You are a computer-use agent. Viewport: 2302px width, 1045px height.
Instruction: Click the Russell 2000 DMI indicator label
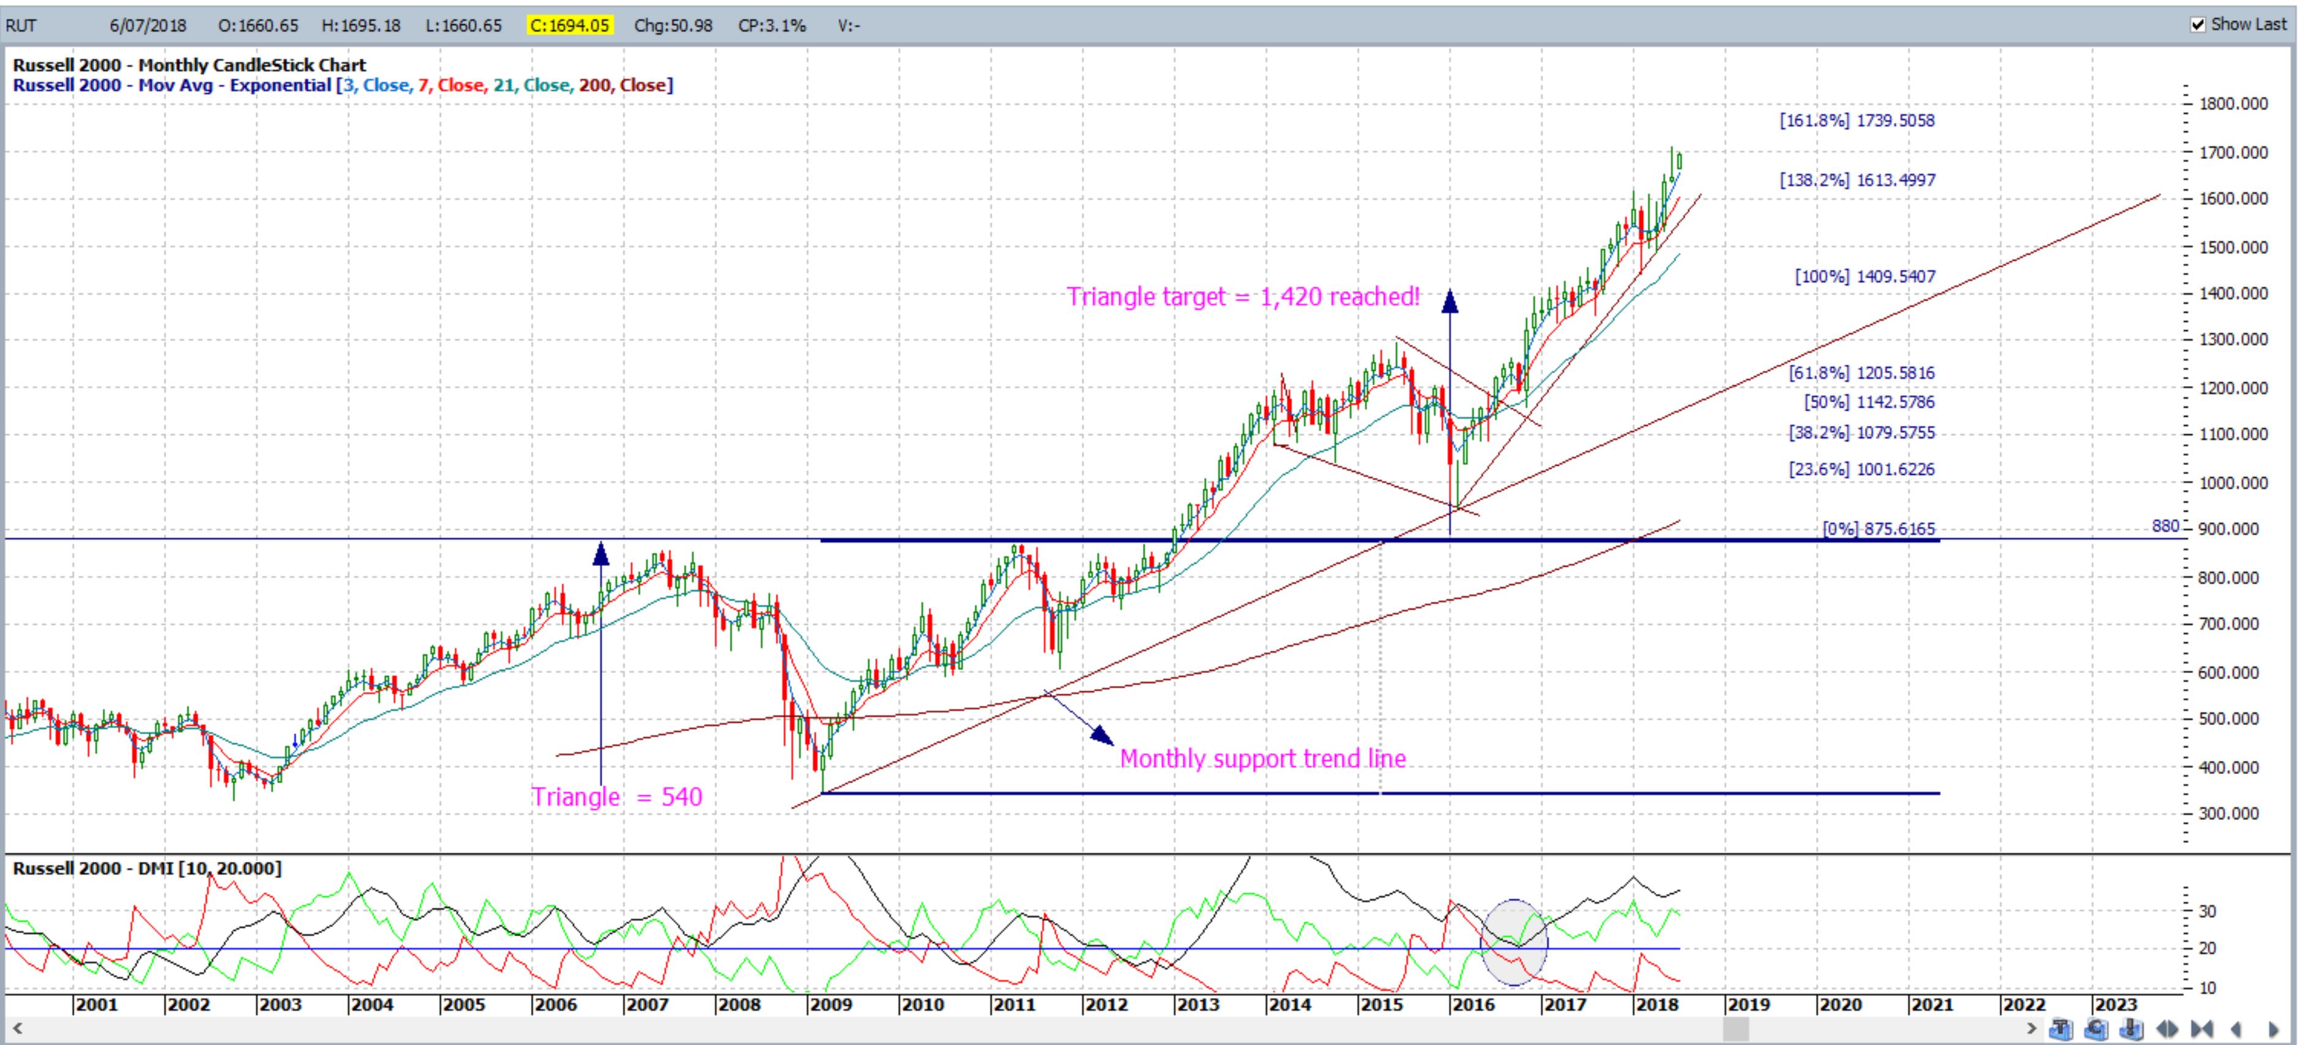tap(147, 869)
